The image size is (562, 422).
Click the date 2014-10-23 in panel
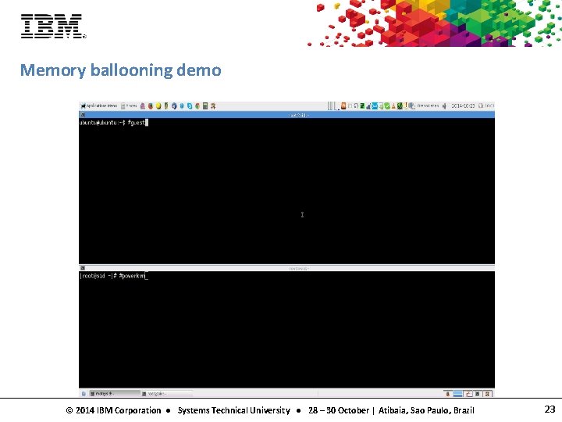point(463,105)
